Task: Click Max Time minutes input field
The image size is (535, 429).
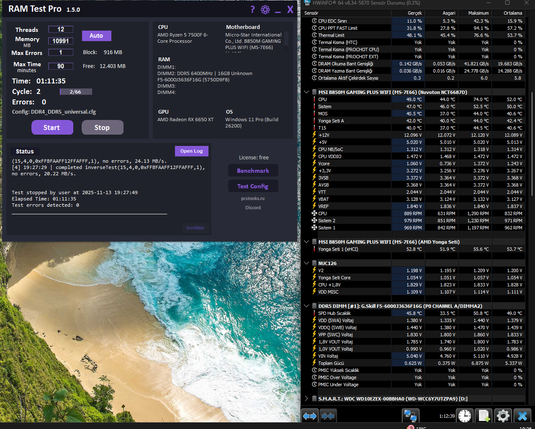Action: pos(61,66)
